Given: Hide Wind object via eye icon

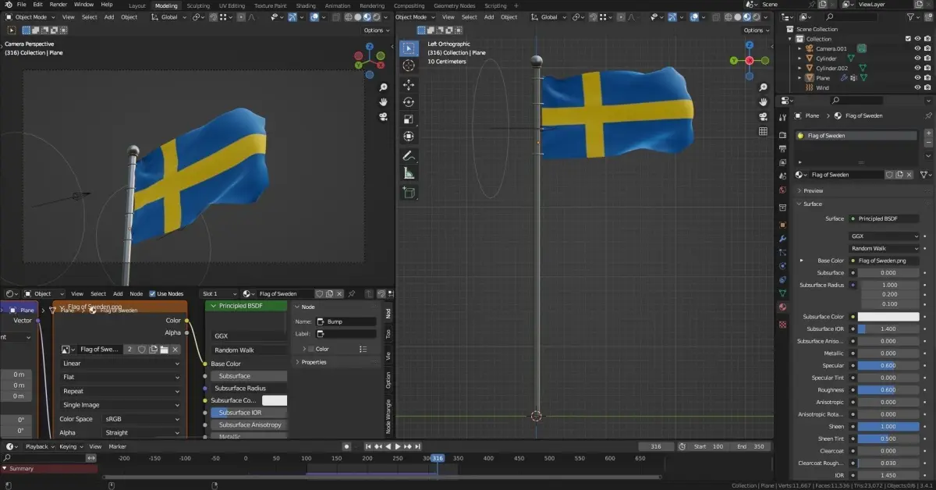Looking at the screenshot, I should pyautogui.click(x=917, y=88).
